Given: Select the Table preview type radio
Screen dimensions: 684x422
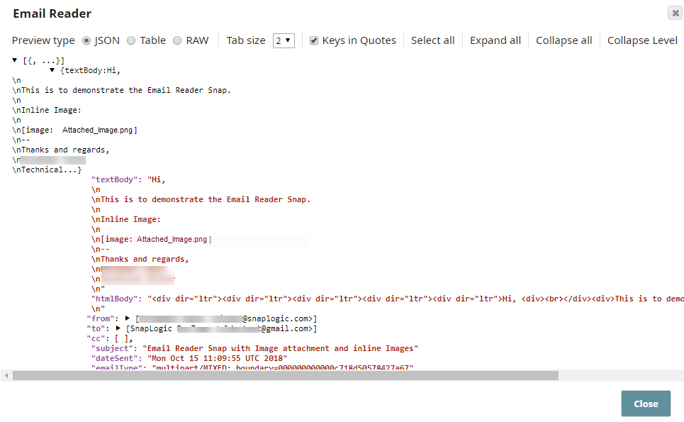Looking at the screenshot, I should (131, 40).
